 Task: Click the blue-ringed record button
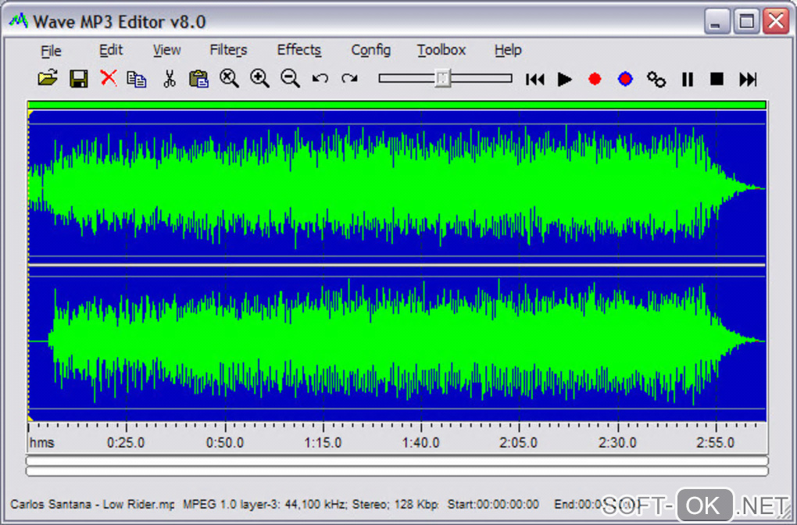click(625, 79)
